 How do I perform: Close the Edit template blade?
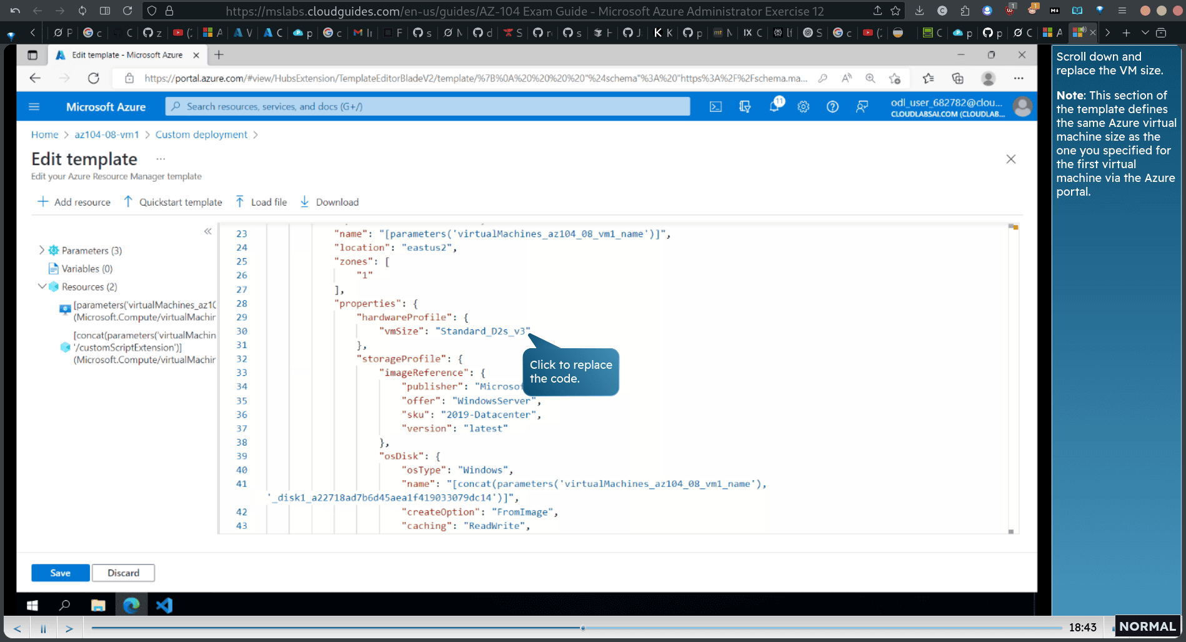(1011, 159)
